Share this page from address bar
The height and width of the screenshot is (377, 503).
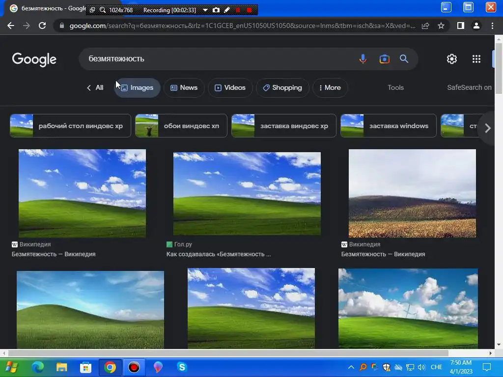coord(425,26)
